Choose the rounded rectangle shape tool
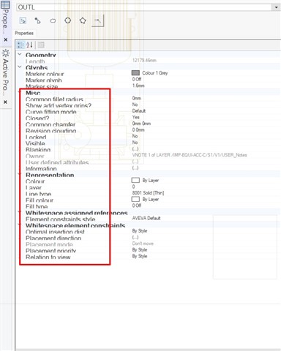This screenshot has height=351, width=281. [x=53, y=21]
